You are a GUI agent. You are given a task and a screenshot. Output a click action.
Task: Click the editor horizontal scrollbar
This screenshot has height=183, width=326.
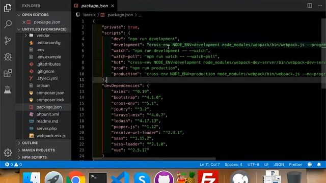(x=154, y=159)
